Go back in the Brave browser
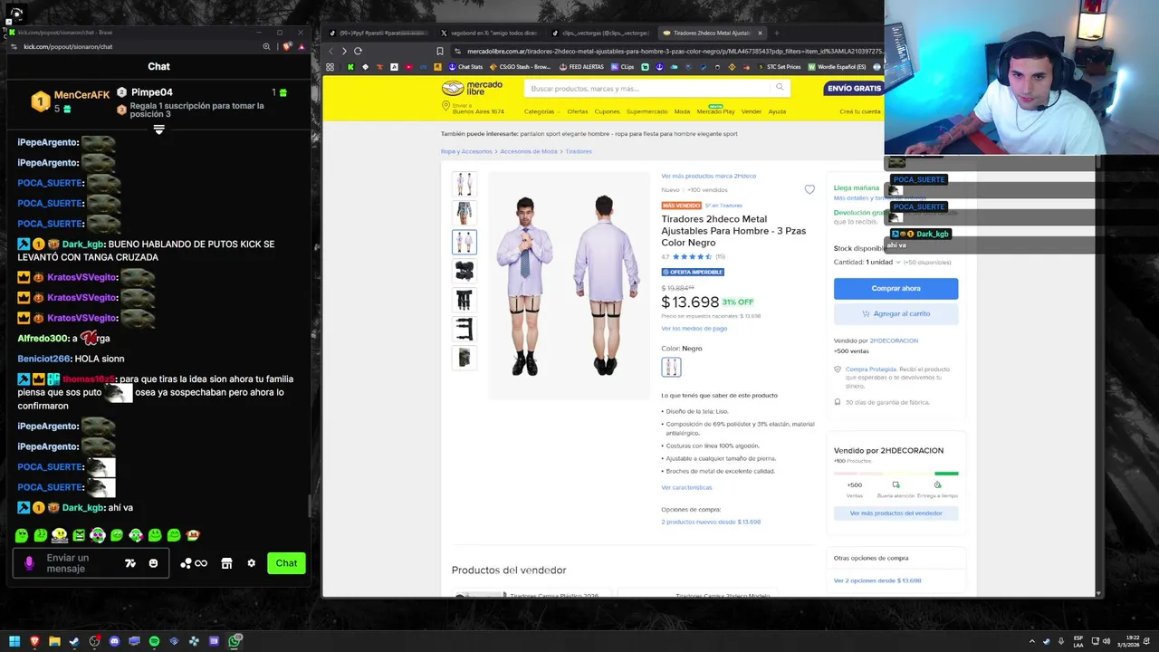Viewport: 1159px width, 652px height. point(331,51)
